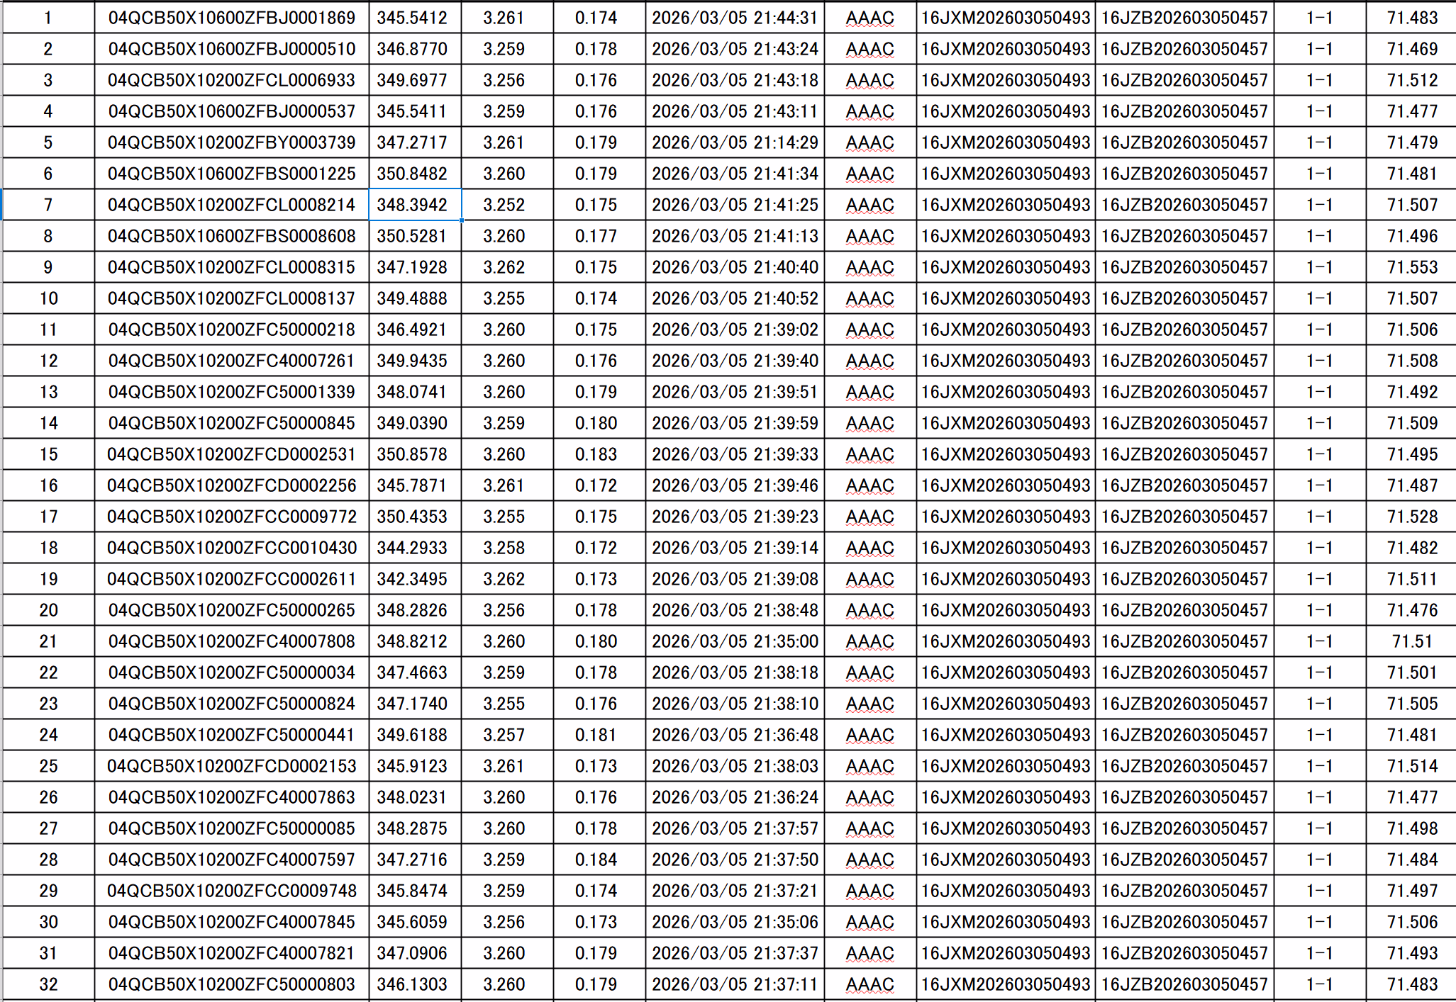Image resolution: width=1456 pixels, height=1002 pixels.
Task: Click value 346.1303 in row 32
Action: click(415, 984)
